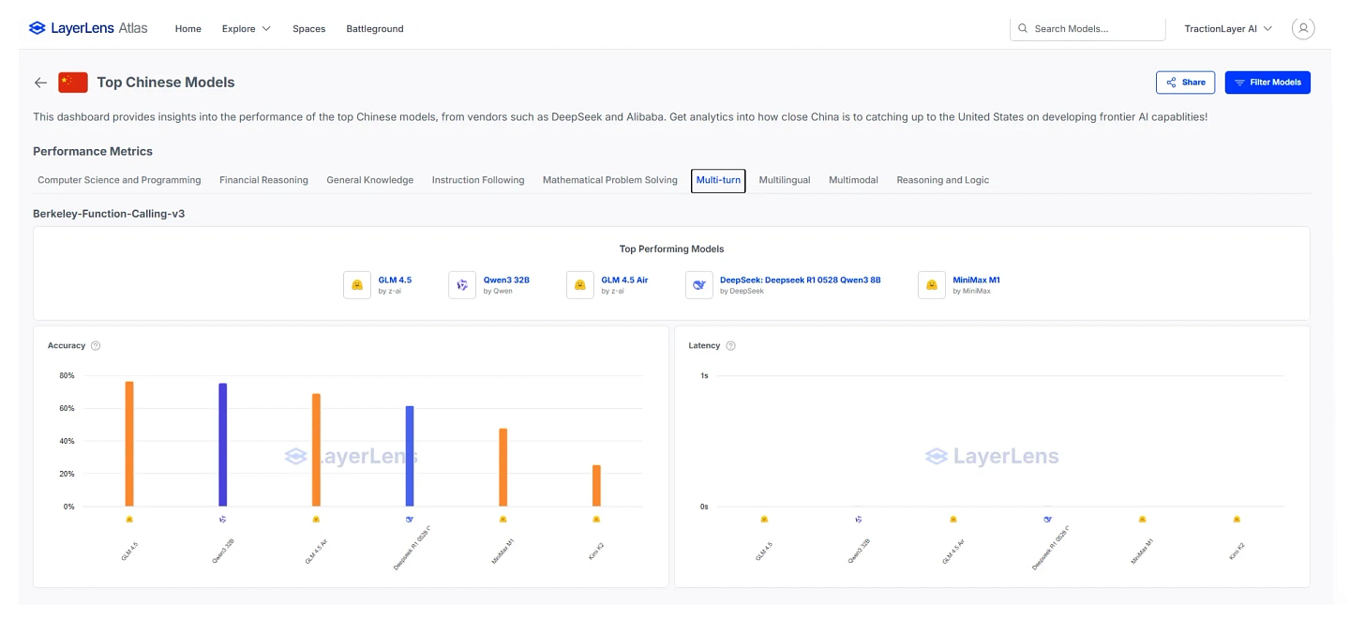Click the Deepseek R1 0528 accuracy bar
The width and height of the screenshot is (1365, 636).
410,456
